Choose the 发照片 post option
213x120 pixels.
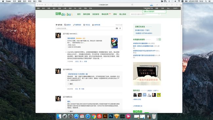(68, 25)
